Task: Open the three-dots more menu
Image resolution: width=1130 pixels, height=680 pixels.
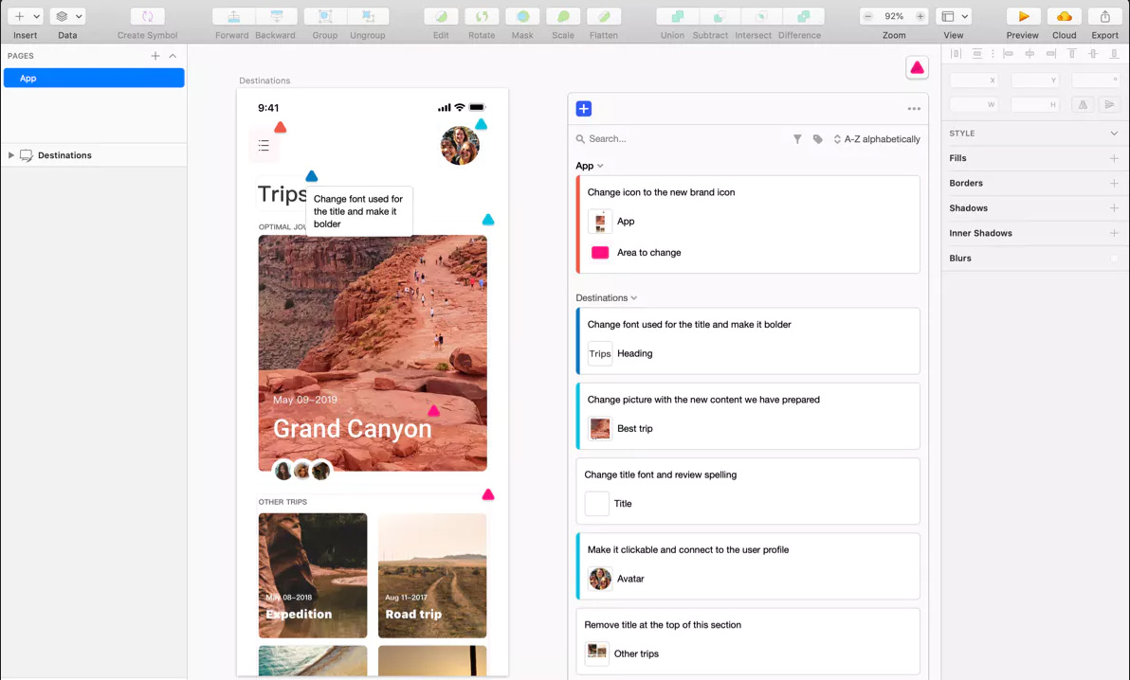Action: coord(914,109)
